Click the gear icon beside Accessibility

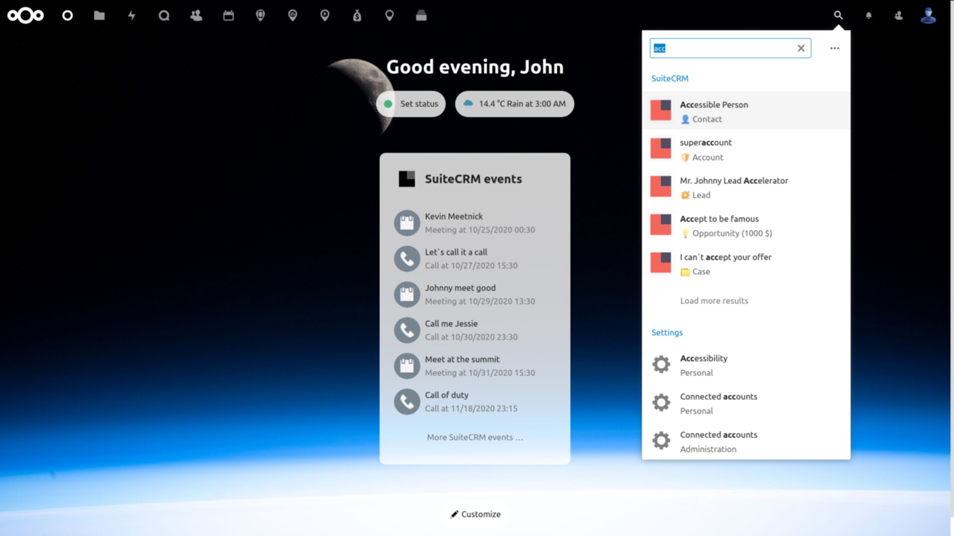coord(661,364)
